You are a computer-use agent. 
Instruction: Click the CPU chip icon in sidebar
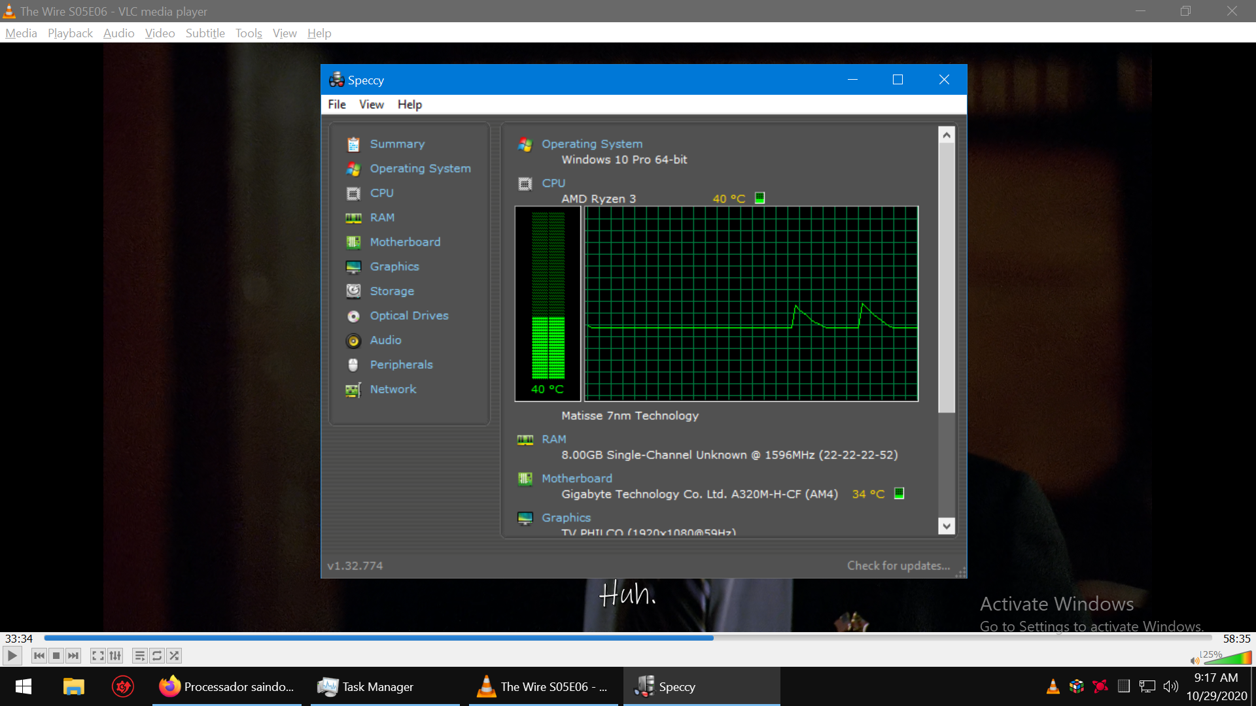[353, 193]
